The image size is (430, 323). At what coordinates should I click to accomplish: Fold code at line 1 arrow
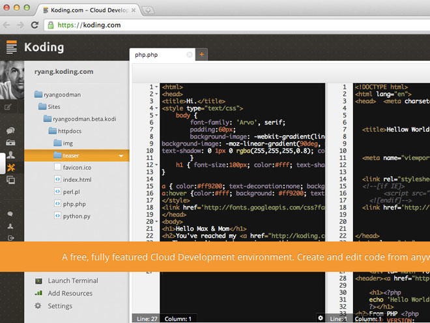pos(156,87)
